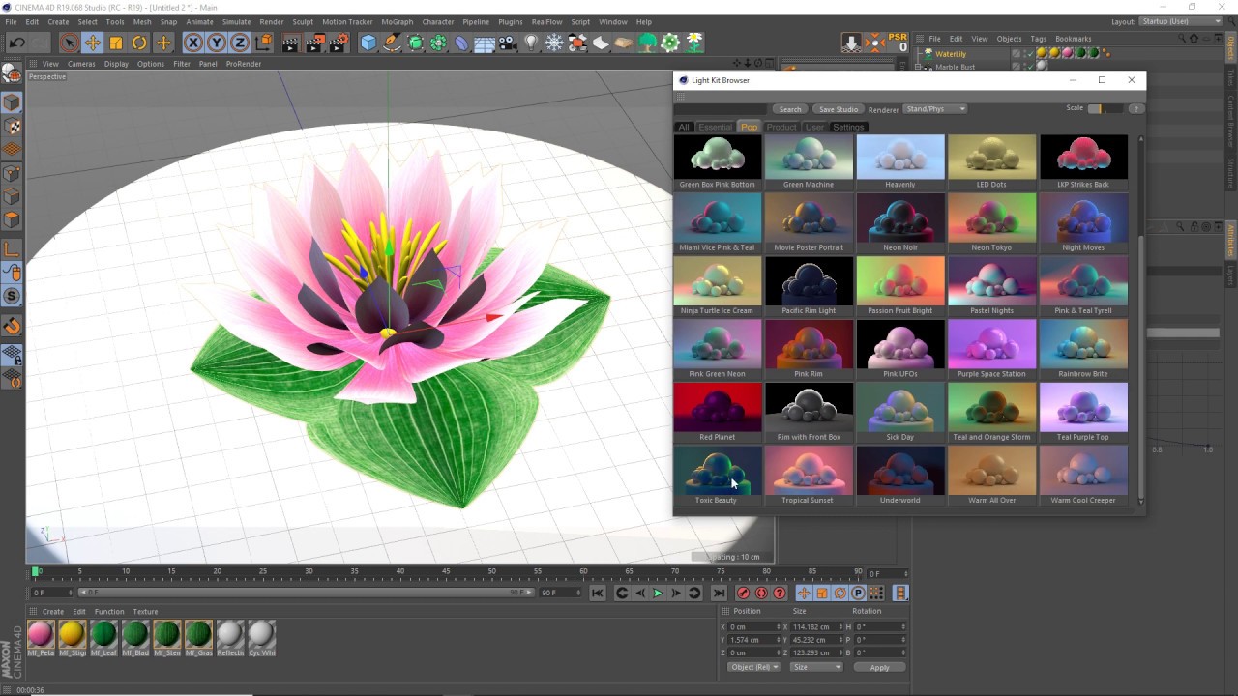Click the Apply button in coordinates panel
This screenshot has width=1238, height=696.
pyautogui.click(x=879, y=667)
